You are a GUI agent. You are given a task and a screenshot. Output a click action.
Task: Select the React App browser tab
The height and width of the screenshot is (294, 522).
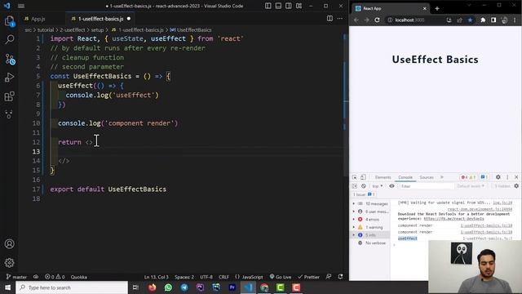391,9
